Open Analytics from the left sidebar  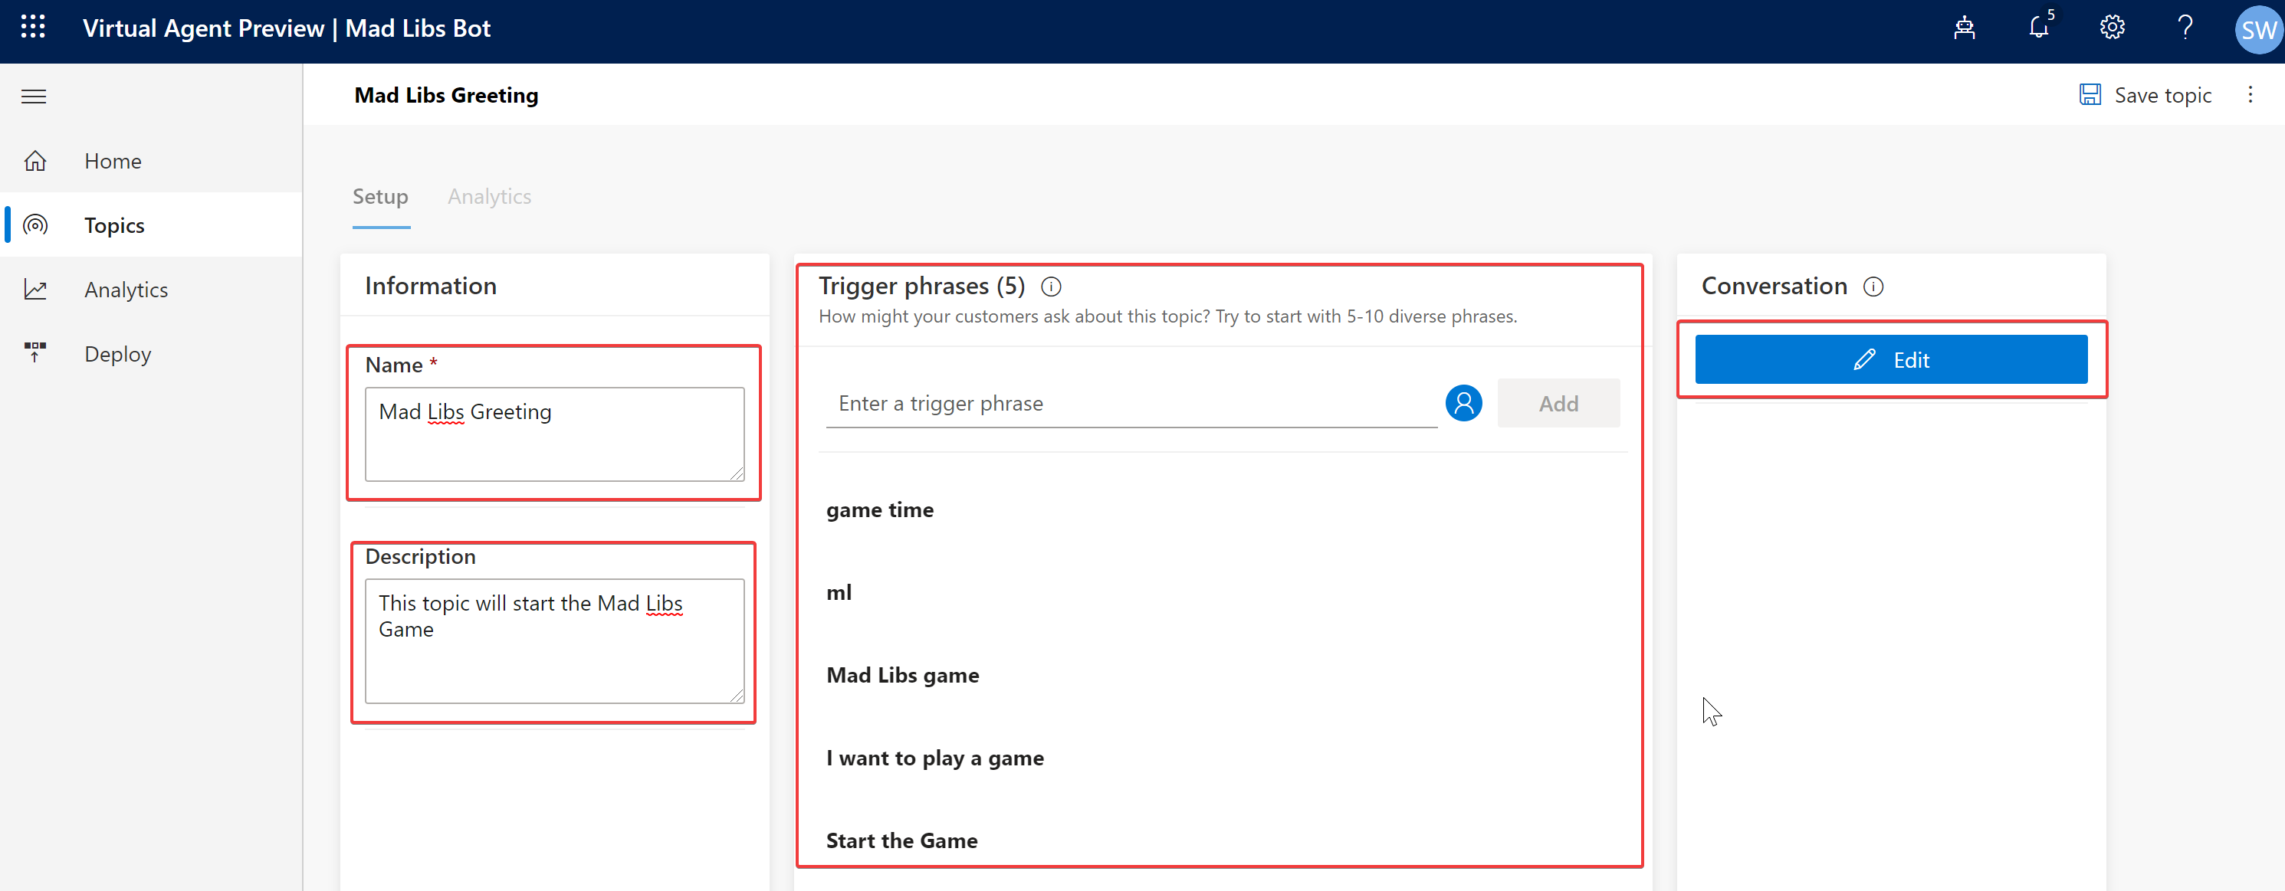pyautogui.click(x=126, y=289)
